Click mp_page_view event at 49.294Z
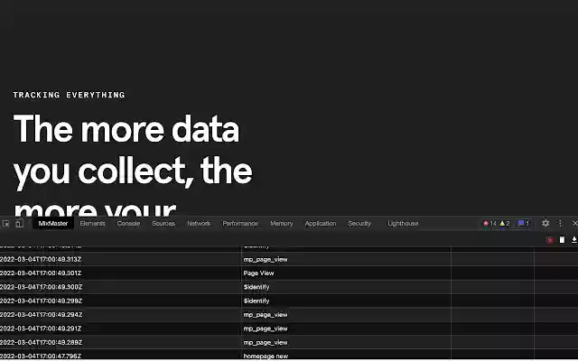Viewport: 578px width, 361px height. click(265, 315)
